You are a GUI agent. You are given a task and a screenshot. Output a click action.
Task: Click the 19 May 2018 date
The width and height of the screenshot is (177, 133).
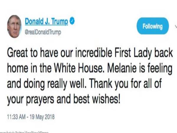click(42, 117)
